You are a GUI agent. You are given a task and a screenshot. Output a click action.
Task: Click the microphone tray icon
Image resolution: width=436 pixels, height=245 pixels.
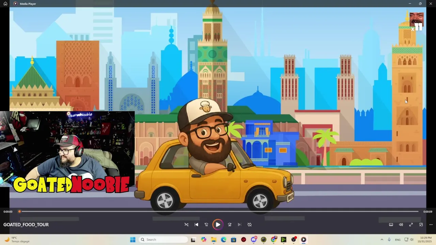click(x=389, y=240)
